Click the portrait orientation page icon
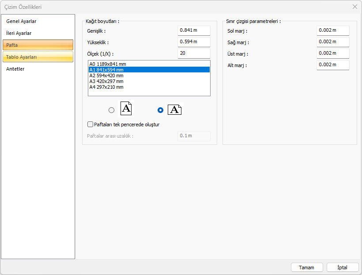Viewport: 362px width, 275px height. (126, 109)
